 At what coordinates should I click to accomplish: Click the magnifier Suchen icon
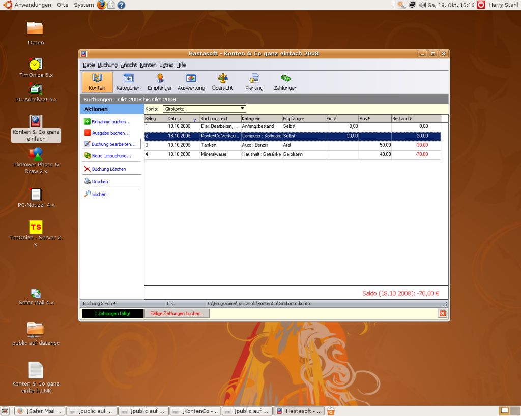[87, 194]
